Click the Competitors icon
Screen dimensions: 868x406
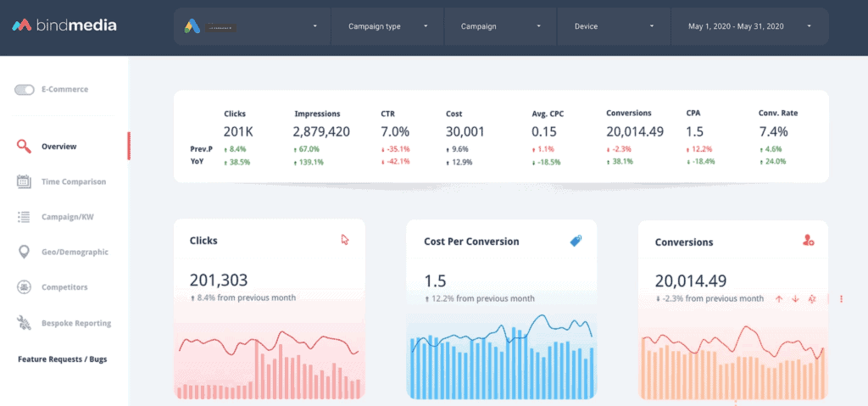tap(24, 287)
